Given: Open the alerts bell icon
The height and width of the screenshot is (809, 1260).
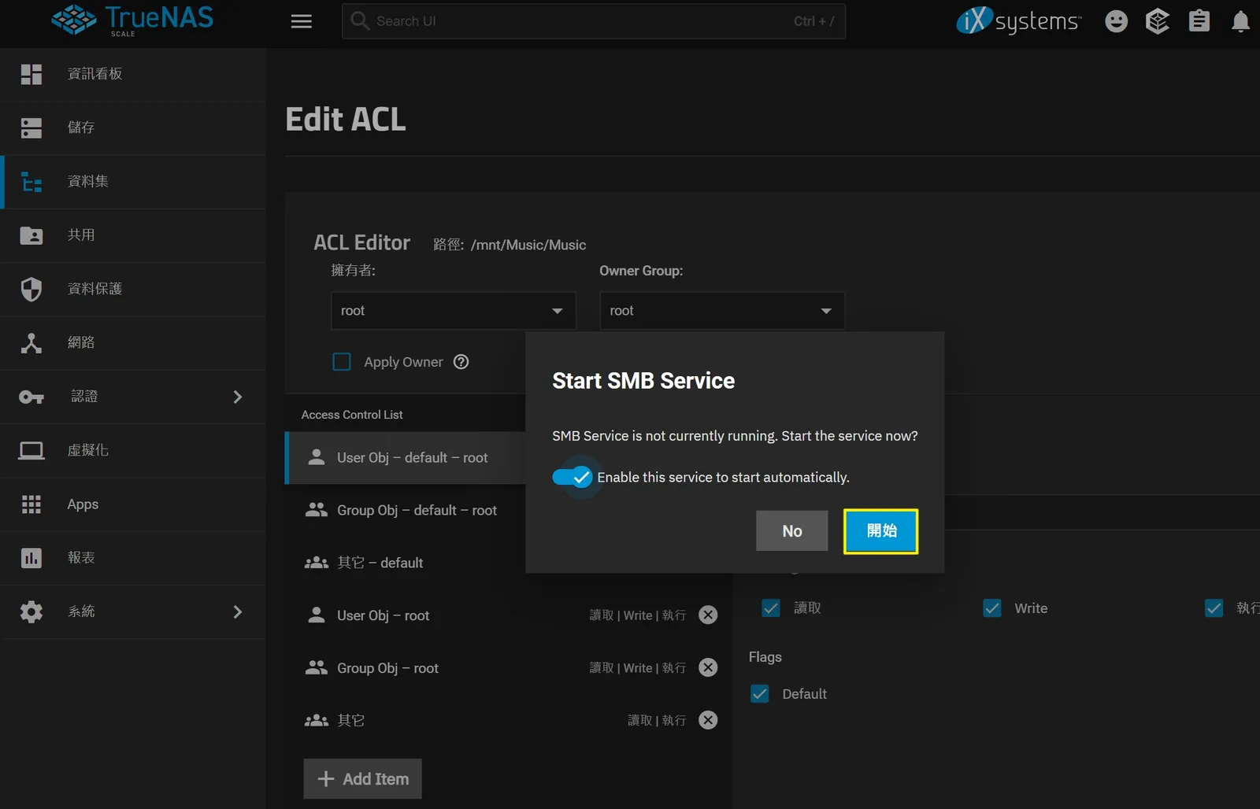Looking at the screenshot, I should [x=1240, y=21].
